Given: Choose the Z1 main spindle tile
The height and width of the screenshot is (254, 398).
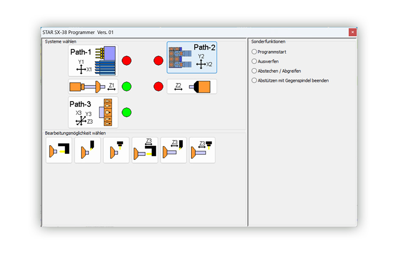Looking at the screenshot, I should [93, 86].
